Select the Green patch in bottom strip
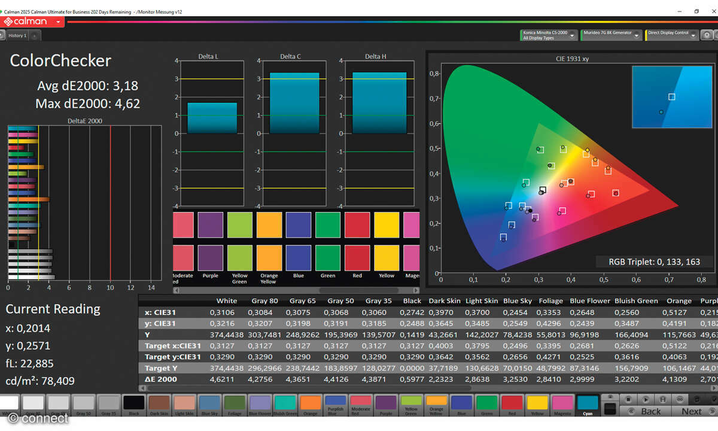The height and width of the screenshot is (431, 718). coord(486,404)
